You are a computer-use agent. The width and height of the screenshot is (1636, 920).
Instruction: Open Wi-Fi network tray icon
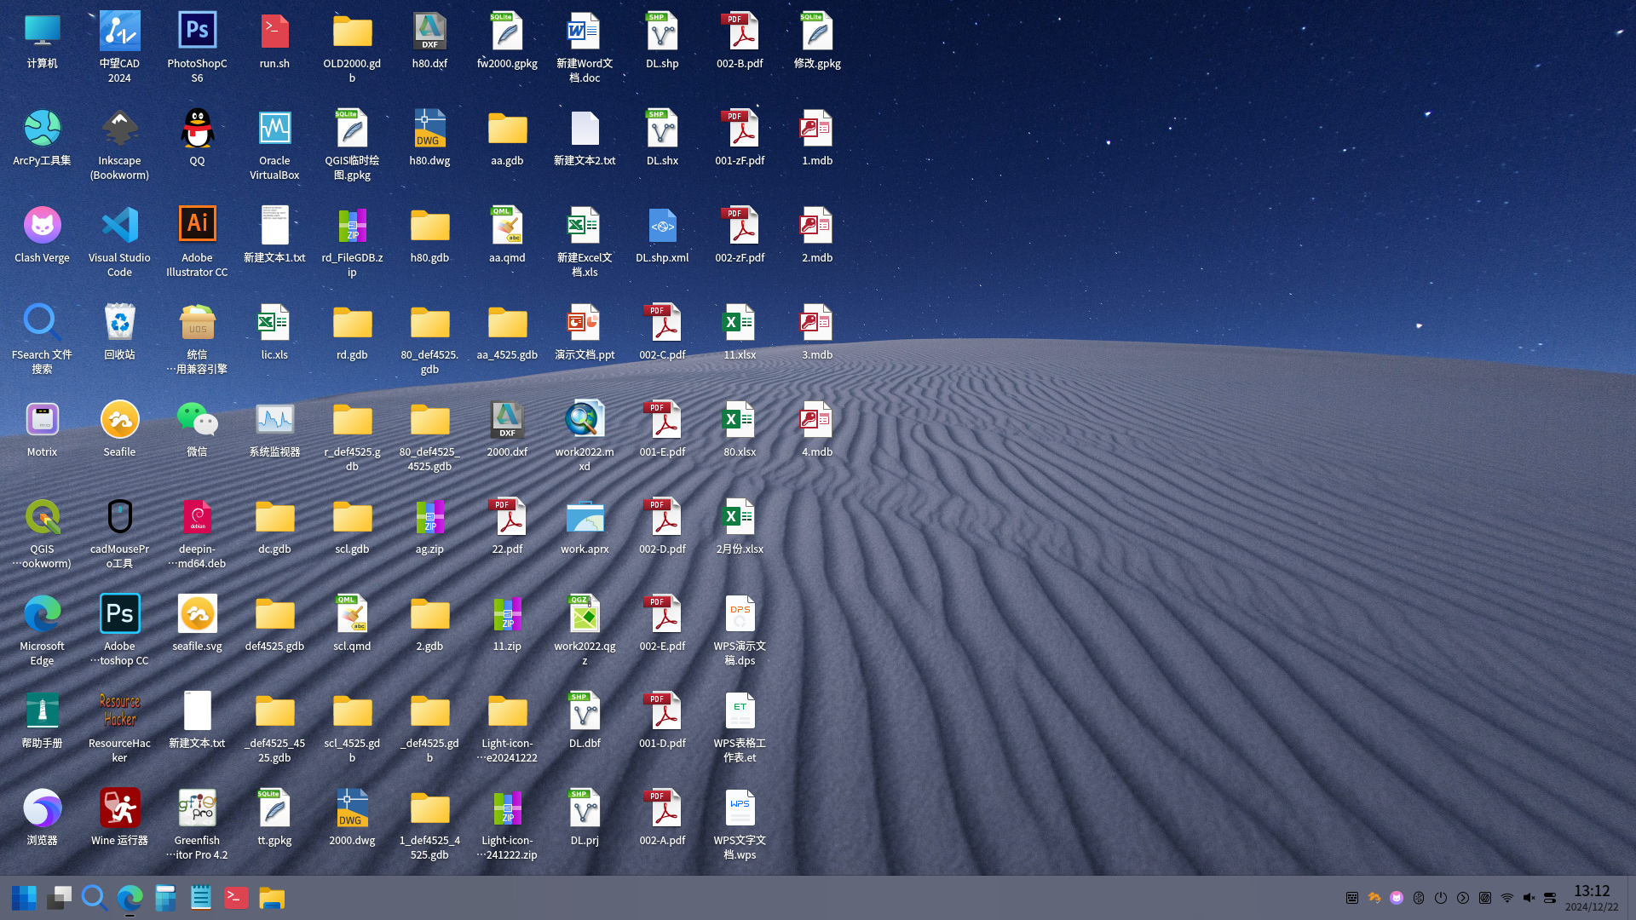click(1506, 898)
